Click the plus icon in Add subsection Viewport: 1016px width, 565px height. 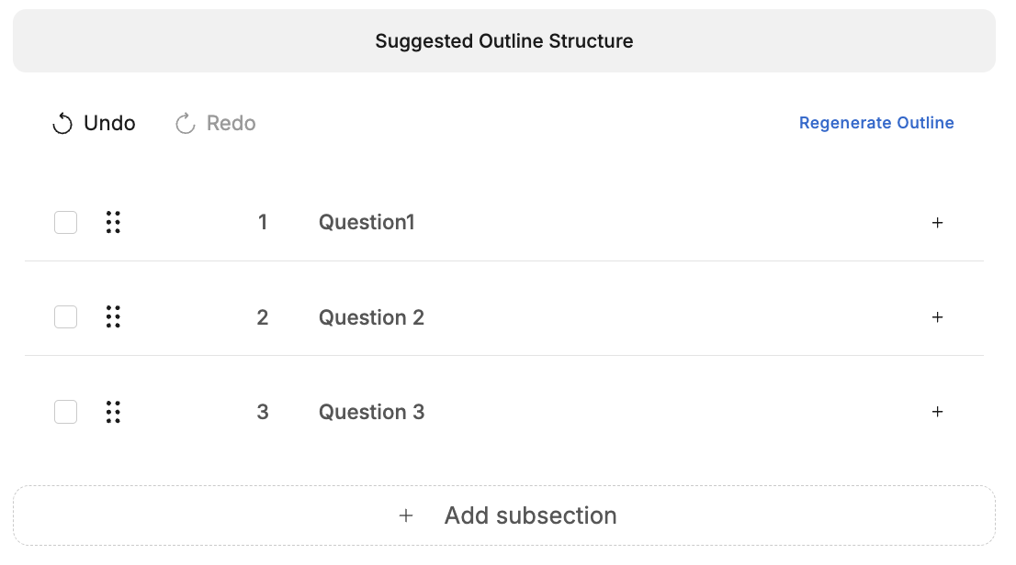pyautogui.click(x=406, y=515)
